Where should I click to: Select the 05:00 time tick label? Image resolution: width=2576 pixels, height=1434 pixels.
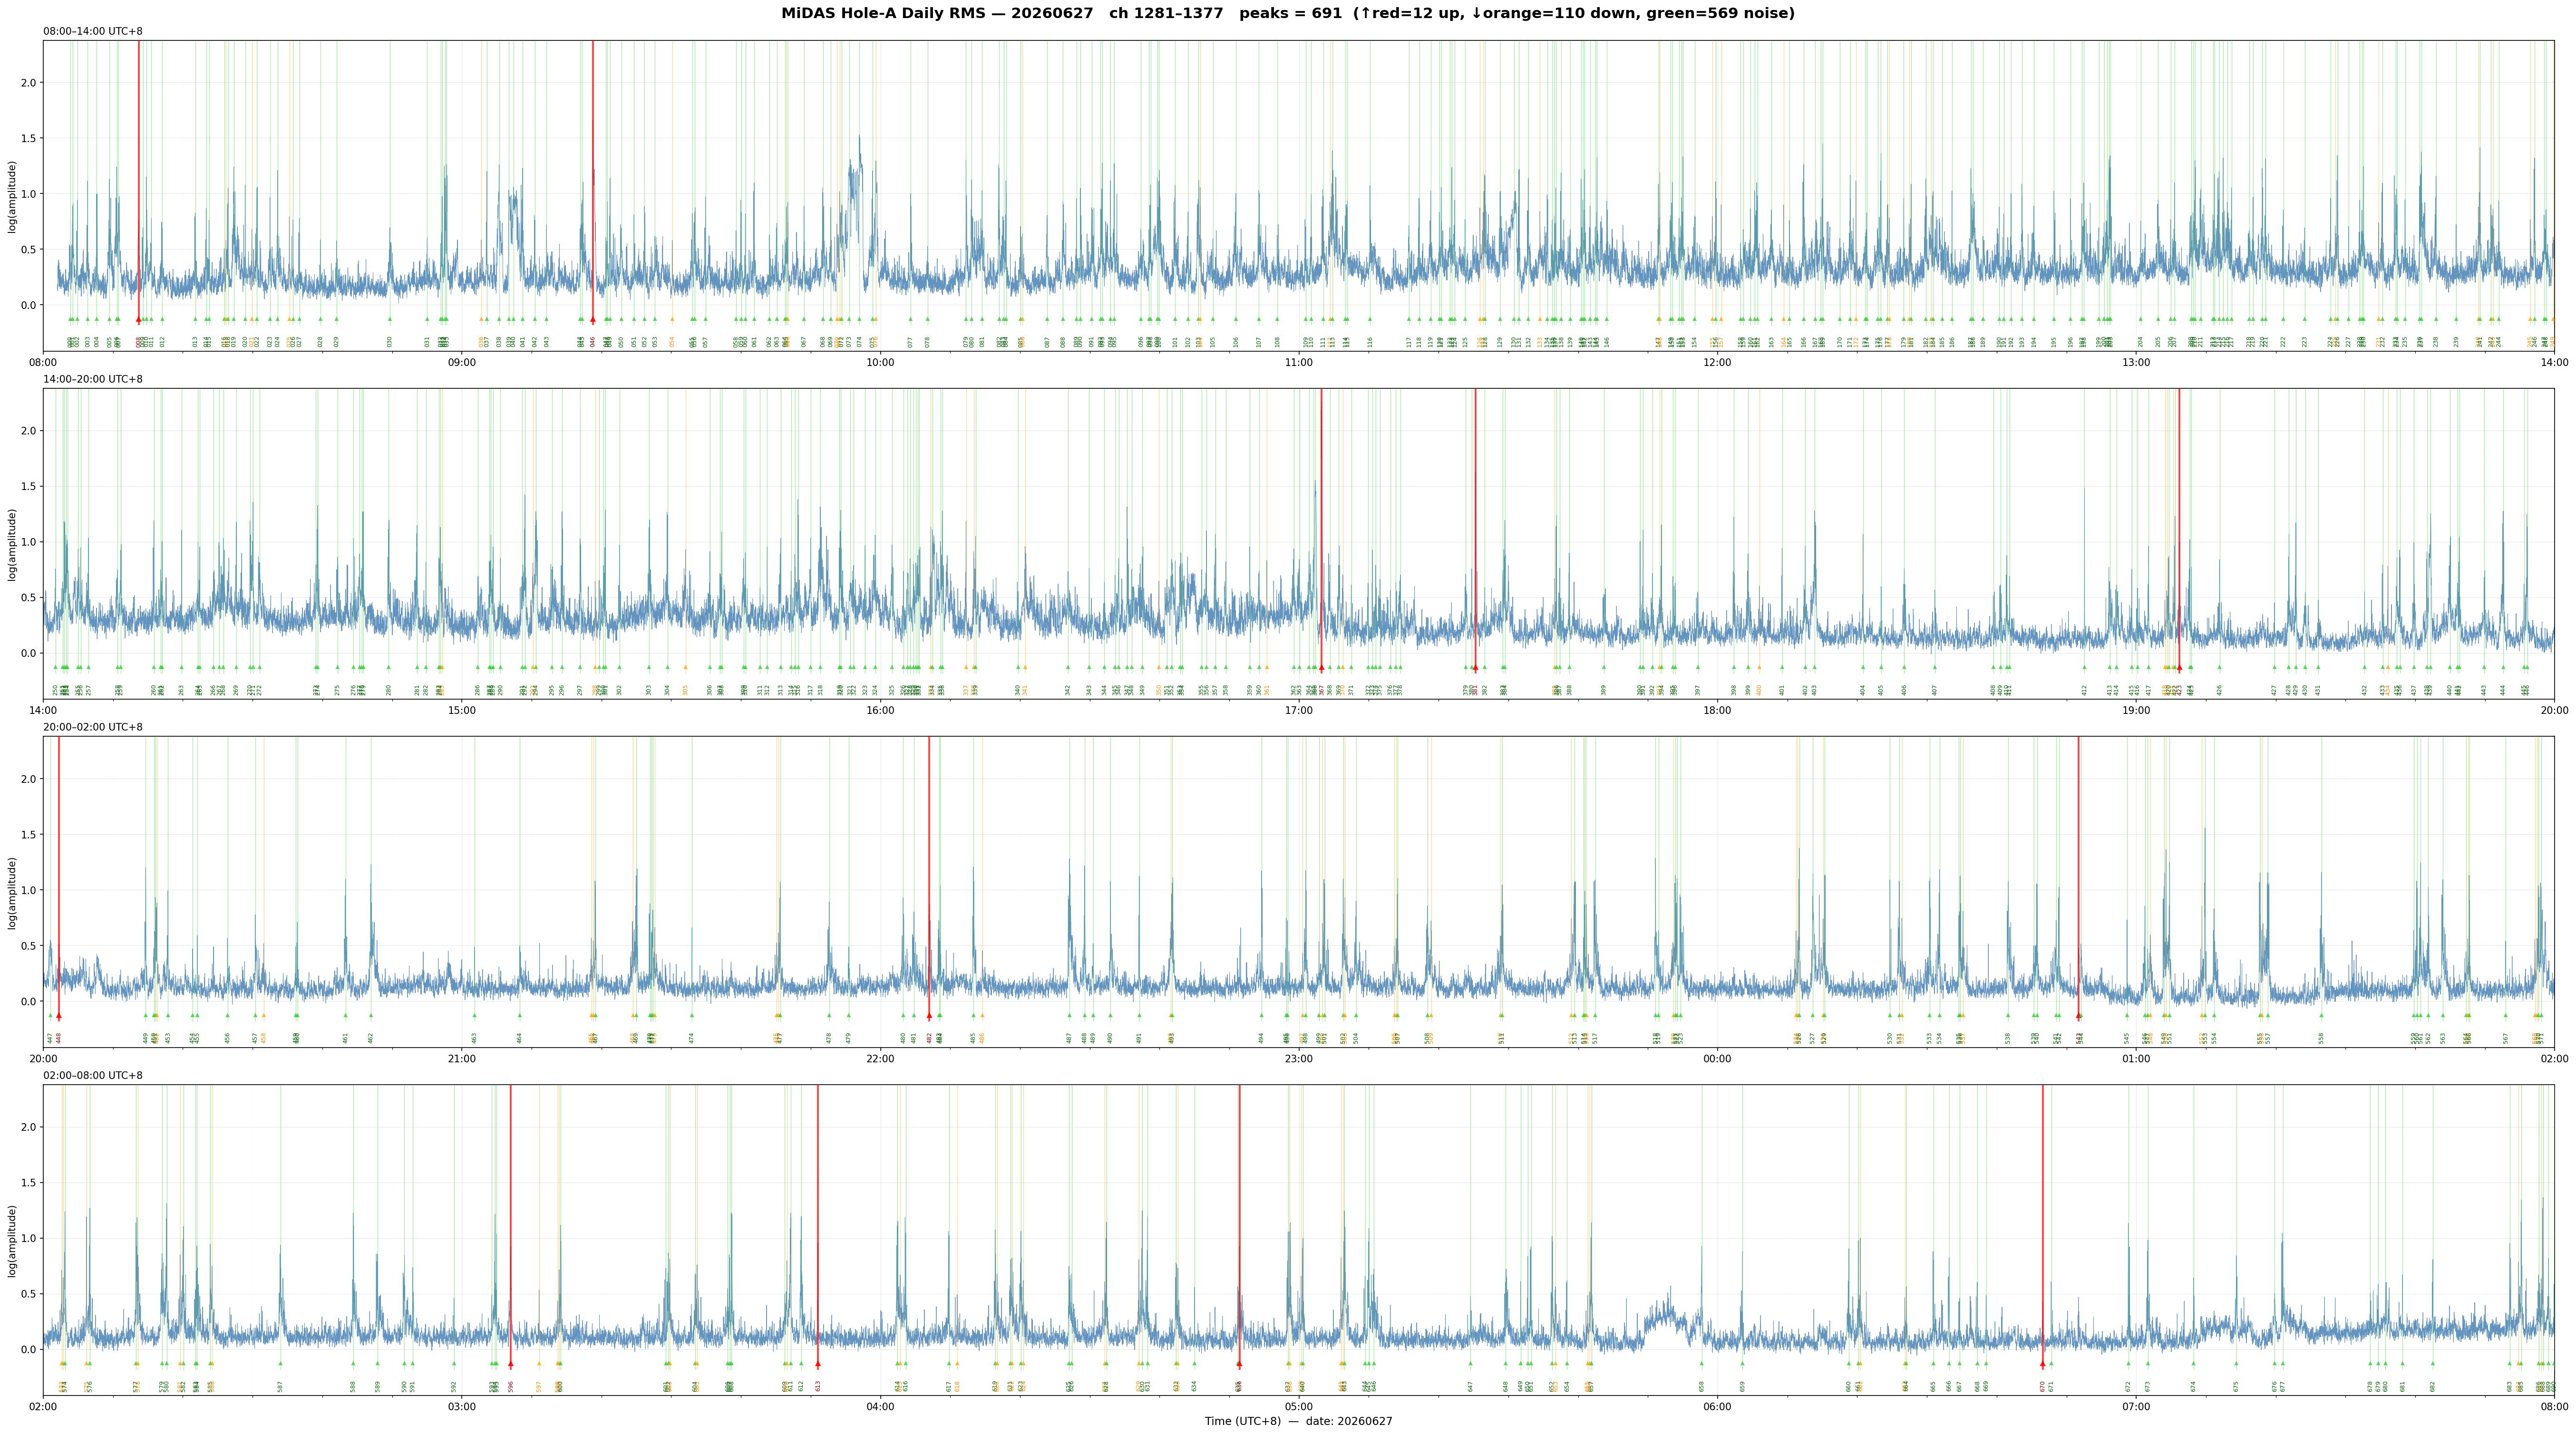(1299, 1406)
